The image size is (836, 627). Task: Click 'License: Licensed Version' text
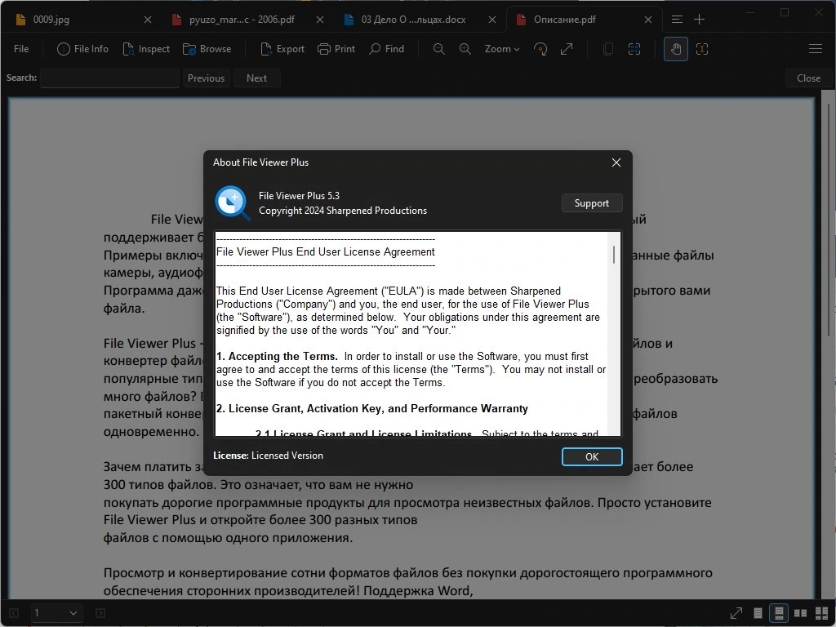(268, 456)
